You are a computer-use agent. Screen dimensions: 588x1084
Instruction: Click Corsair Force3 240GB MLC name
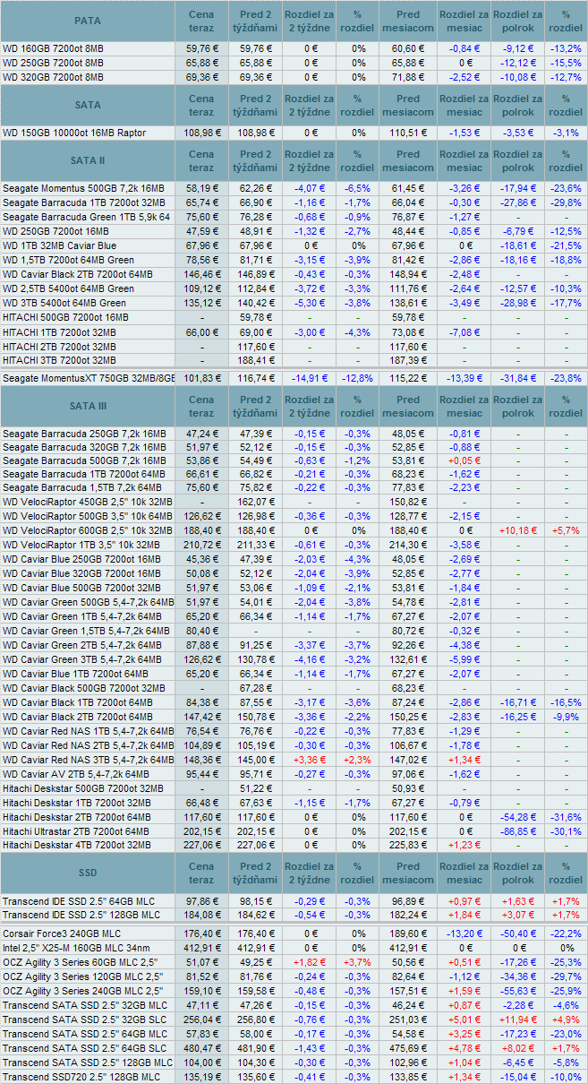[x=62, y=933]
